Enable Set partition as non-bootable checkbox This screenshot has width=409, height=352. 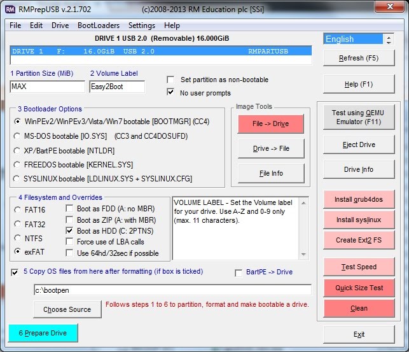click(x=170, y=80)
